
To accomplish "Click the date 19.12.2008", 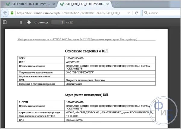I will click(72, 116).
